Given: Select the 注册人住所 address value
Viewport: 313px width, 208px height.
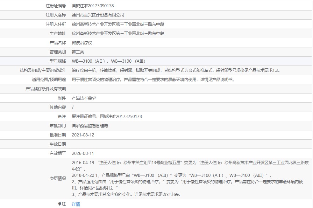Looking at the screenshot, I should [118, 24].
